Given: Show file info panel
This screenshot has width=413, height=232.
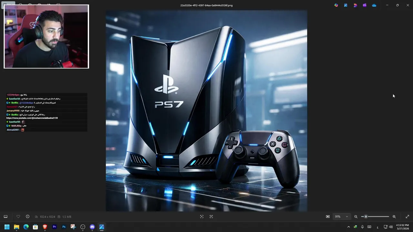Looking at the screenshot, I should (x=27, y=217).
